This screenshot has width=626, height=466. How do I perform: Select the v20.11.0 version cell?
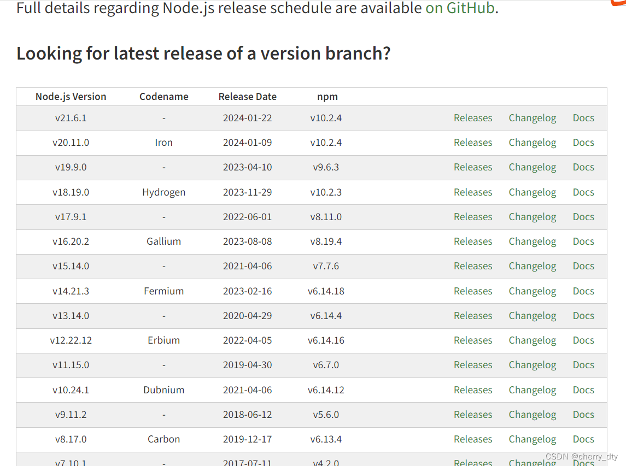(71, 143)
